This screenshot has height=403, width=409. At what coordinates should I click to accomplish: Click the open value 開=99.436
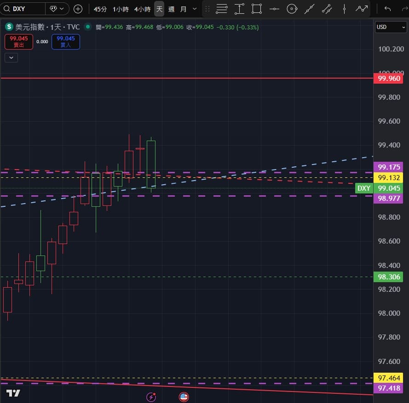pos(109,27)
